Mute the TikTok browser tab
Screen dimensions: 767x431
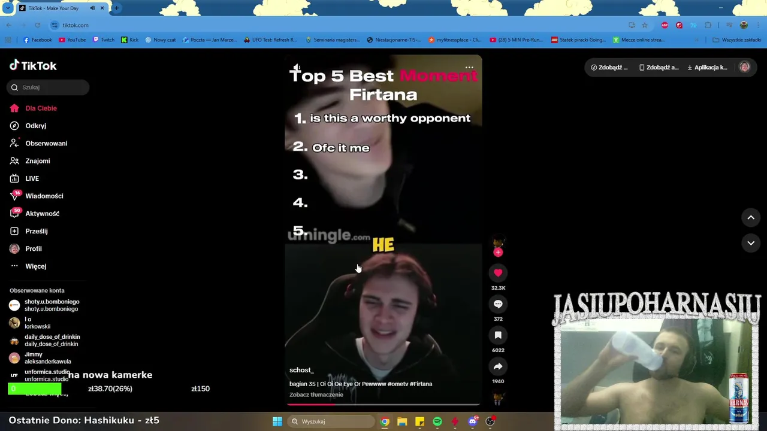point(92,8)
